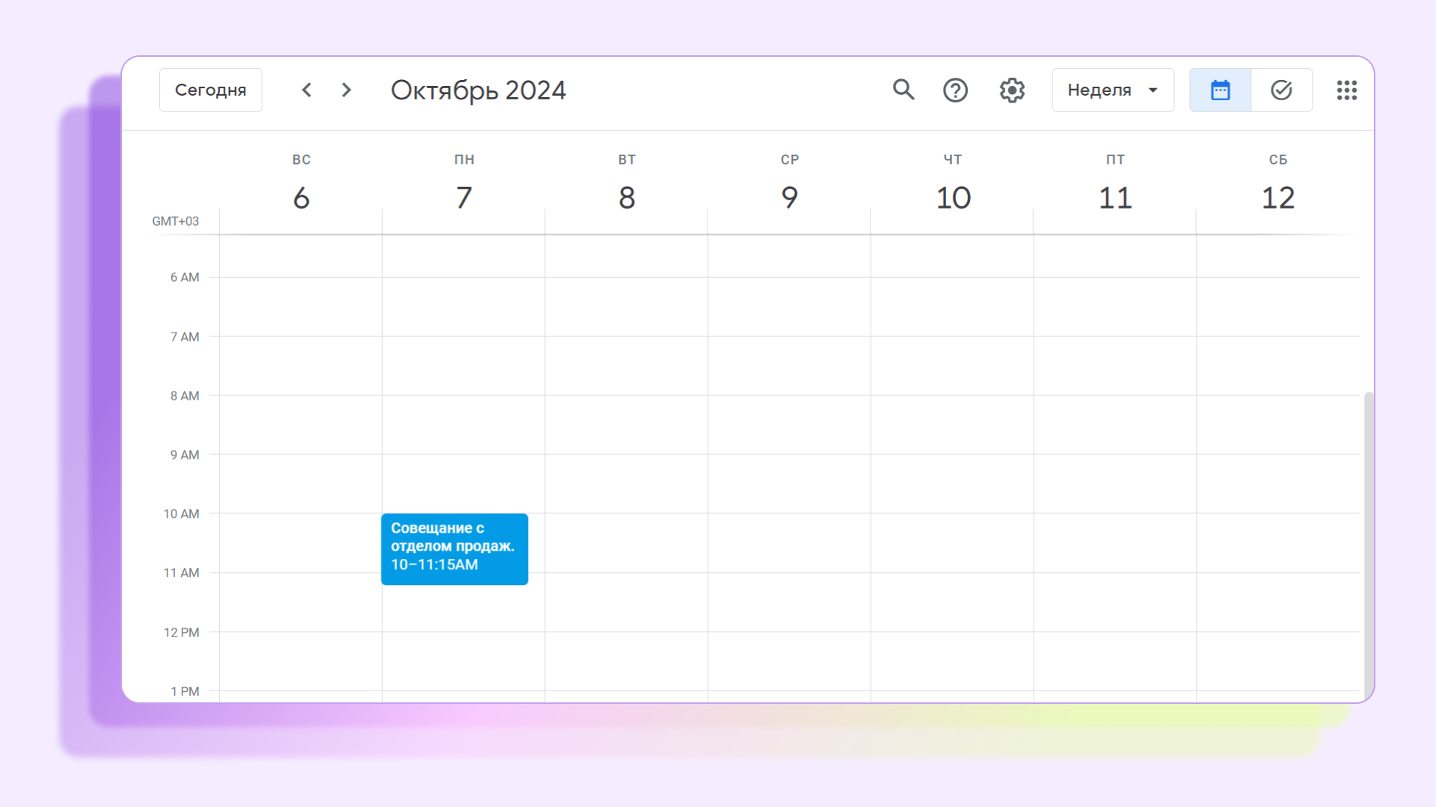
Task: Open the search magnifier icon
Action: [x=903, y=90]
